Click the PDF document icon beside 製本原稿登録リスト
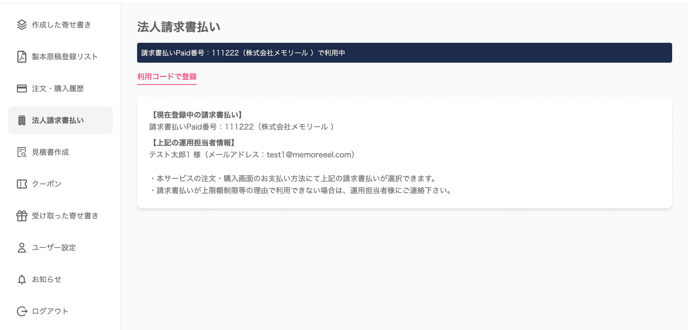This screenshot has width=688, height=330. 22,57
